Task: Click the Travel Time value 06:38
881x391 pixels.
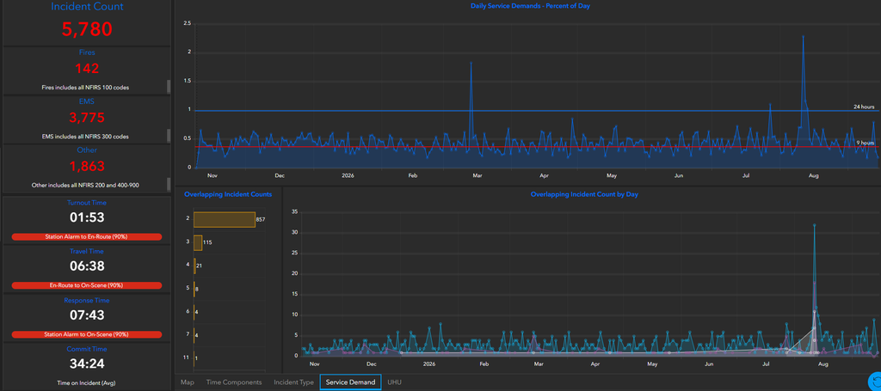Action: click(x=87, y=266)
